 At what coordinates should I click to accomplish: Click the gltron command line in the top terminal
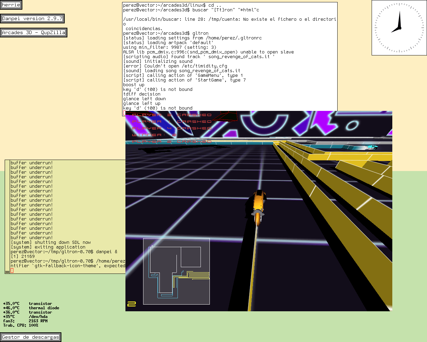tap(166, 33)
